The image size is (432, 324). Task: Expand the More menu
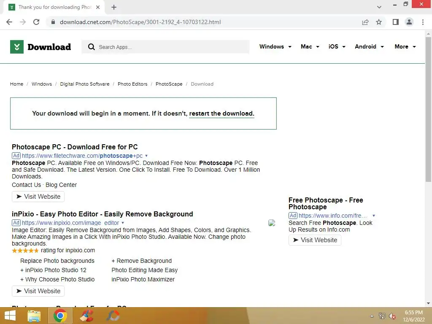pos(405,46)
